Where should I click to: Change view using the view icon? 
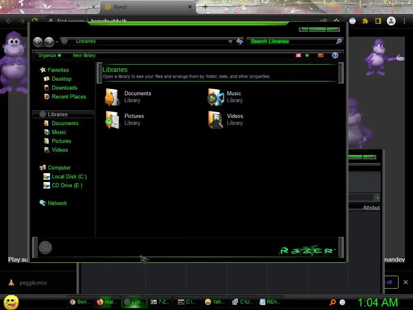[x=298, y=55]
